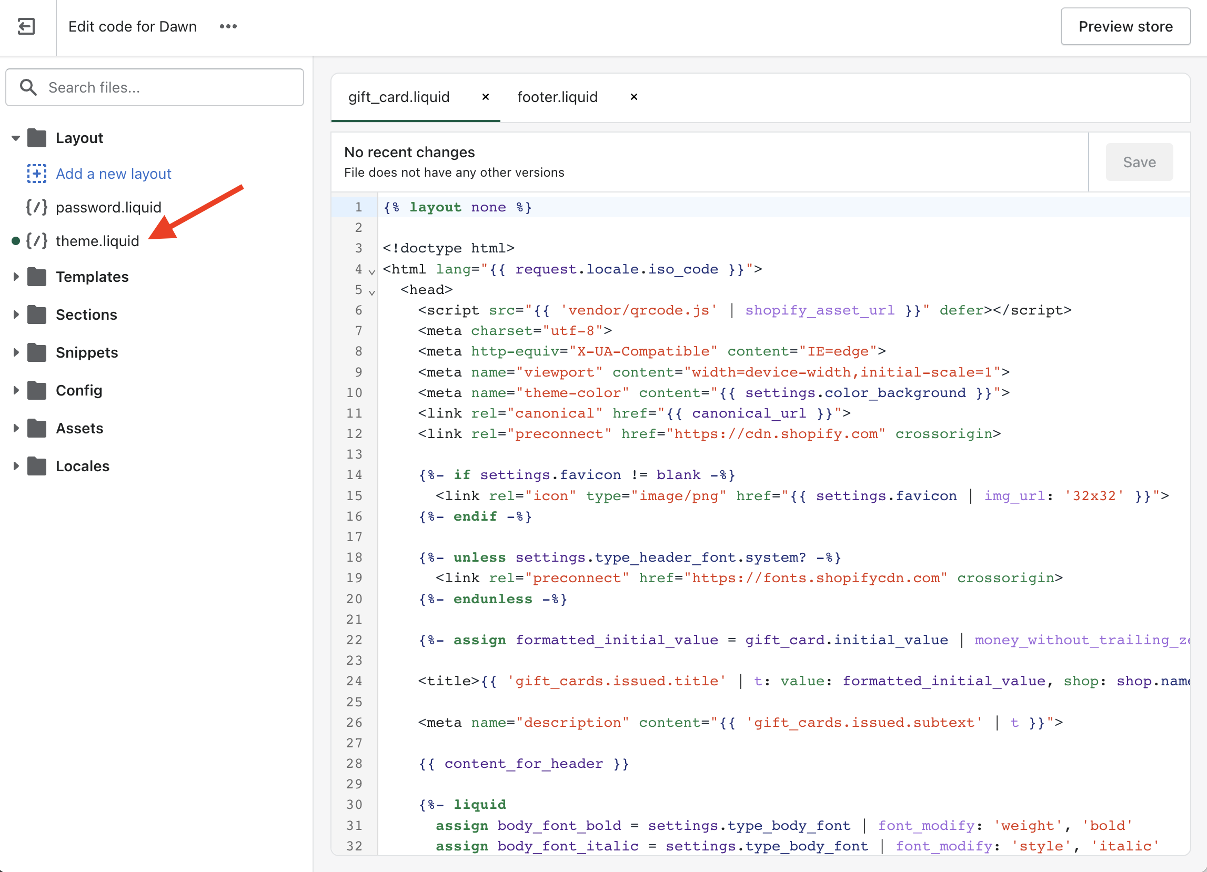The image size is (1207, 872).
Task: Click Add a new layout link
Action: (113, 174)
